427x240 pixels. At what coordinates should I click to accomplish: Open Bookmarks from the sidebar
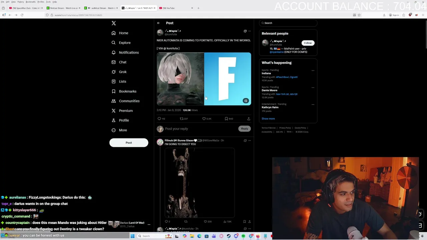(124, 91)
